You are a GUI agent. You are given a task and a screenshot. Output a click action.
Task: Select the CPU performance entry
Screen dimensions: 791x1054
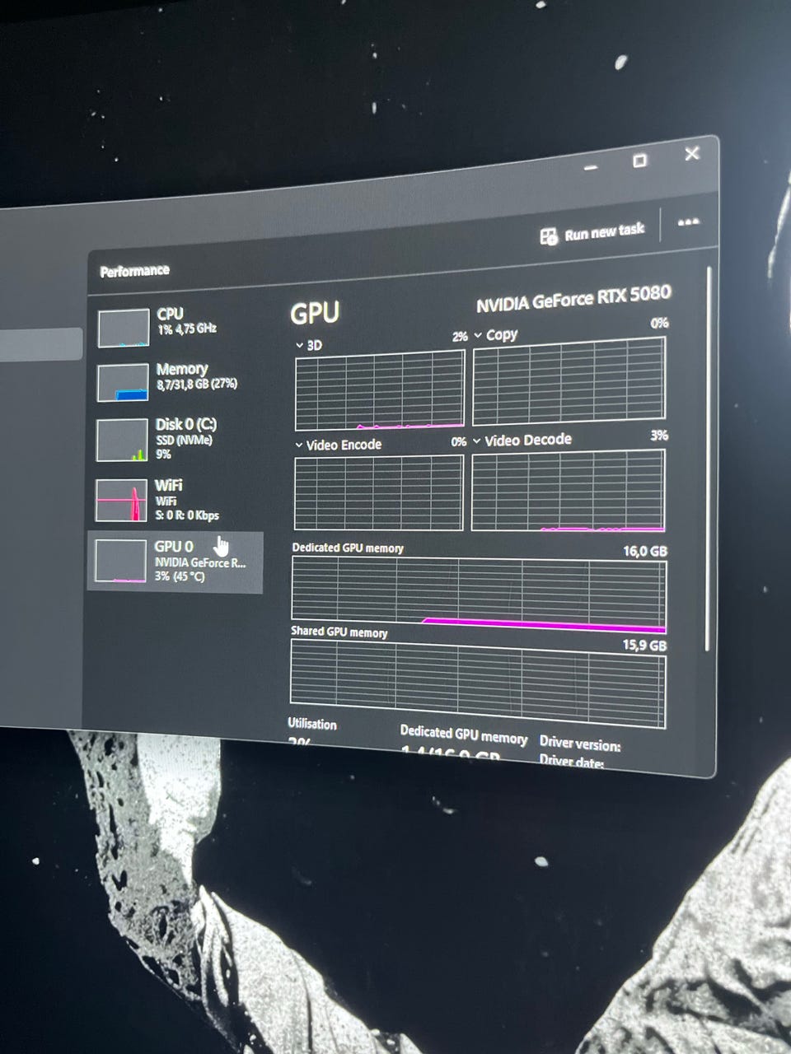click(x=176, y=326)
